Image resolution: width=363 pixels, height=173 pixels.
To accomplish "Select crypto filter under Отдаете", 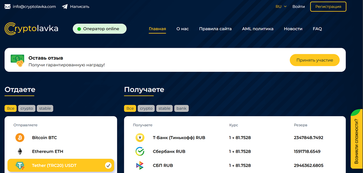I will click(x=27, y=108).
